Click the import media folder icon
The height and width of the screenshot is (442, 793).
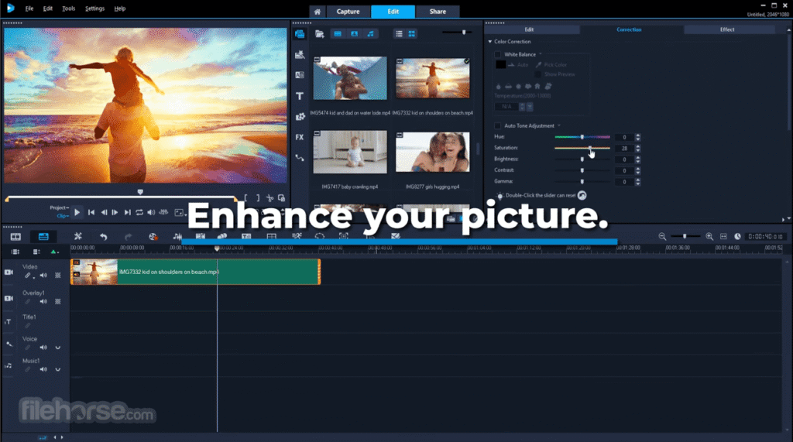point(318,34)
